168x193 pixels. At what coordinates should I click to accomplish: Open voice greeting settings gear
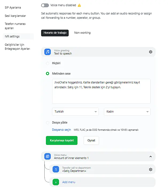pyautogui.click(x=151, y=52)
